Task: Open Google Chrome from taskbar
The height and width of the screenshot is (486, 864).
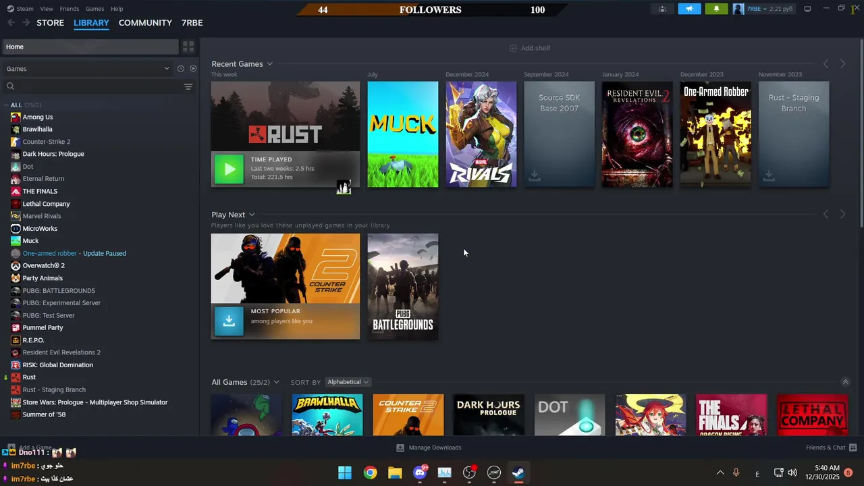Action: click(370, 473)
